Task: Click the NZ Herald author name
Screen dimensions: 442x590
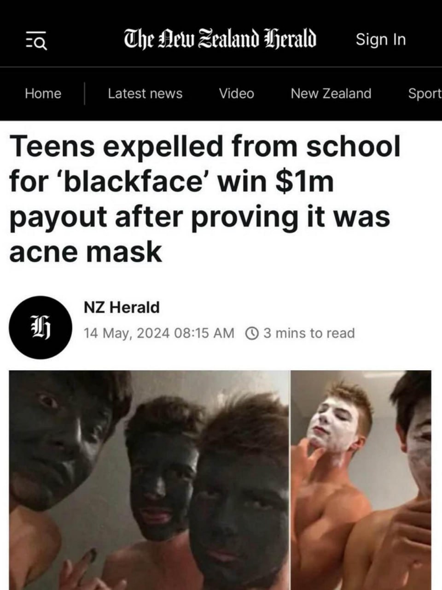Action: pos(122,307)
